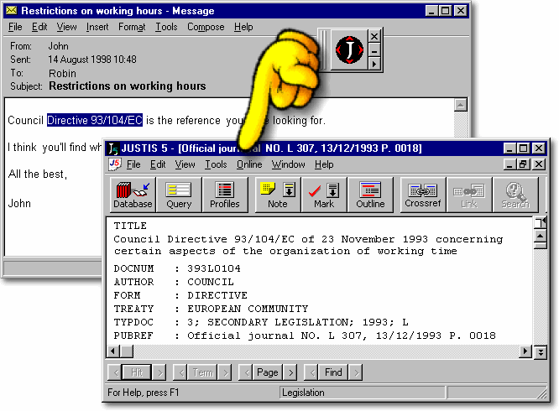Screen dimensions: 559x411
Task: Go to previous Hit arrow
Action: tap(115, 372)
